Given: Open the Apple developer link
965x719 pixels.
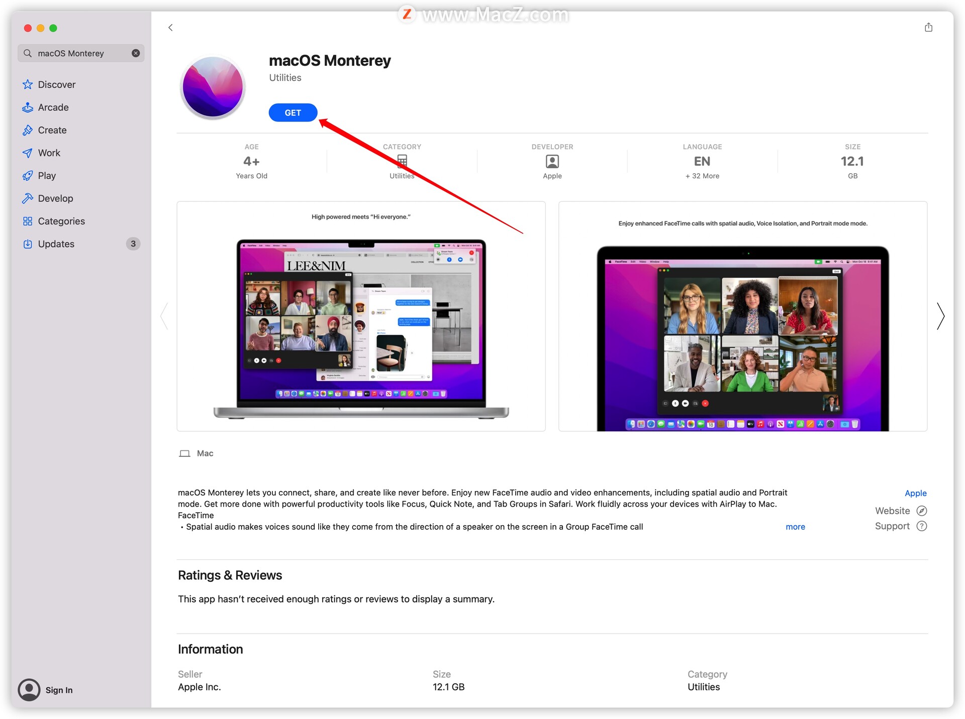Looking at the screenshot, I should coord(916,493).
